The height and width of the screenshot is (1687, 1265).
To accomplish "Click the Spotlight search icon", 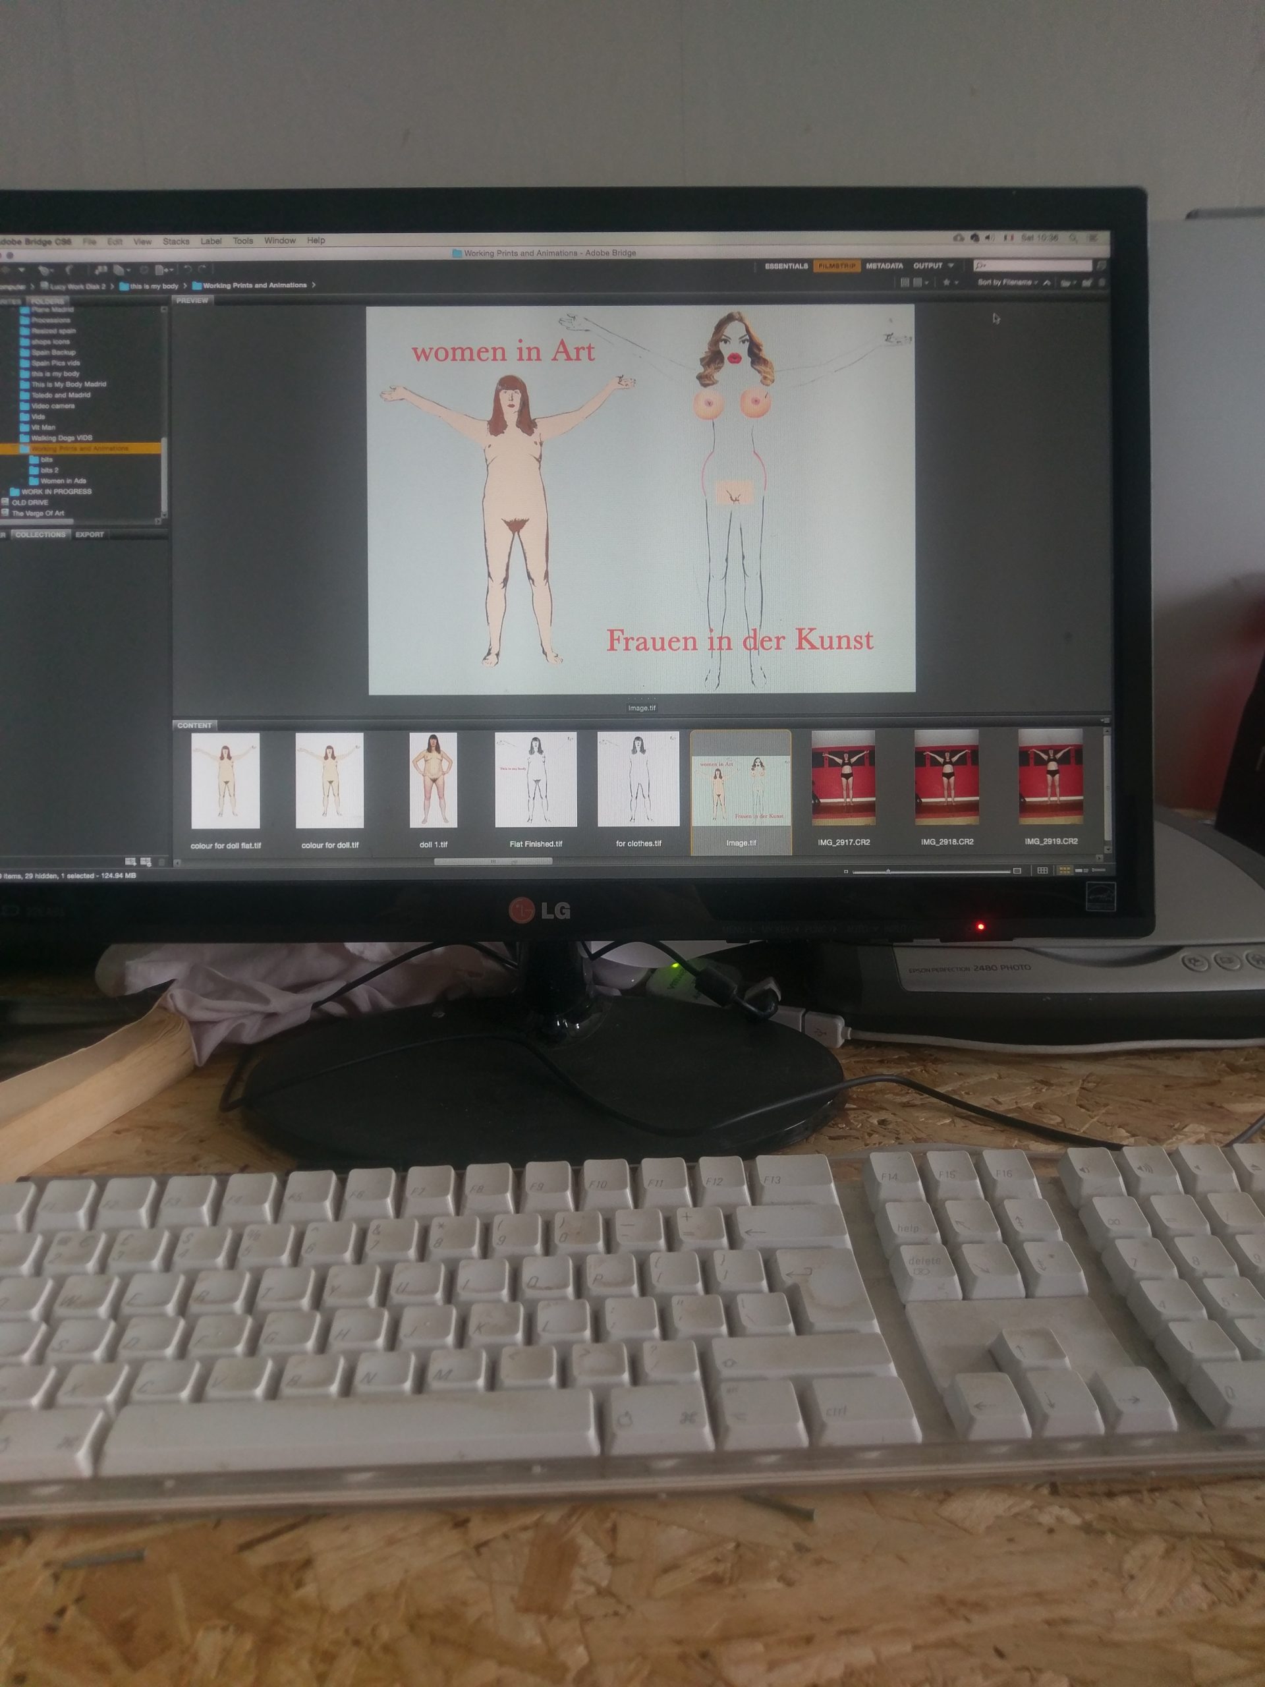I will point(1074,238).
